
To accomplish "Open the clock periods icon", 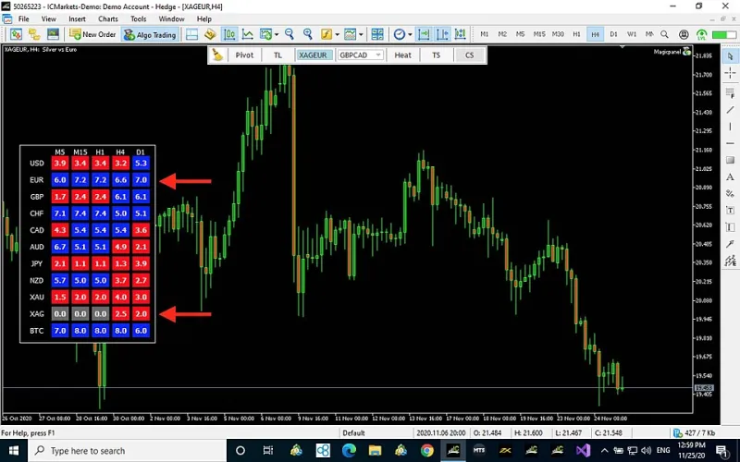I will [x=400, y=34].
